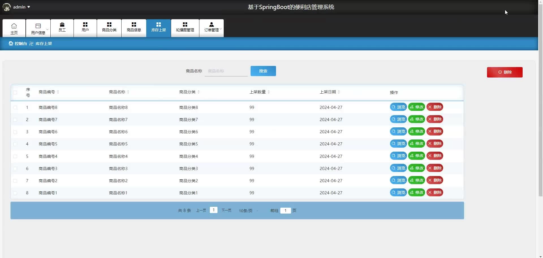Focus the 商品名称 search input field
Screen dimensions: 543x258
pyautogui.click(x=226, y=71)
